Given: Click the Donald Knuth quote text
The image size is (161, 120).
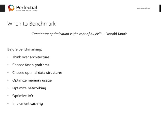Looking at the screenshot, I should (x=67, y=34).
